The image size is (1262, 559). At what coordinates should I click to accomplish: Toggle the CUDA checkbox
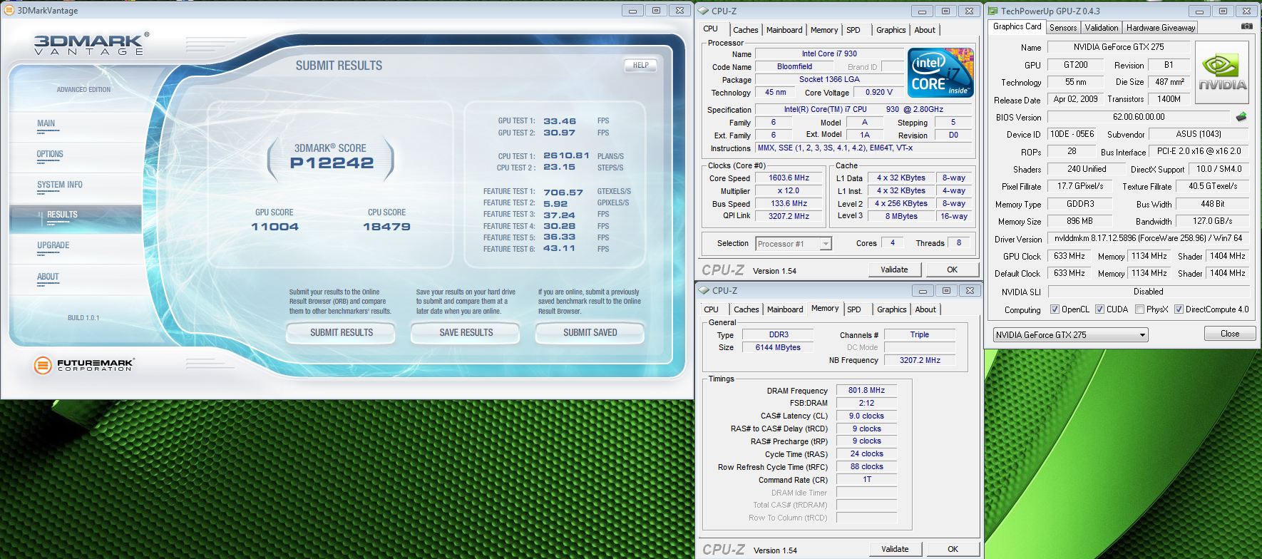click(x=1099, y=309)
